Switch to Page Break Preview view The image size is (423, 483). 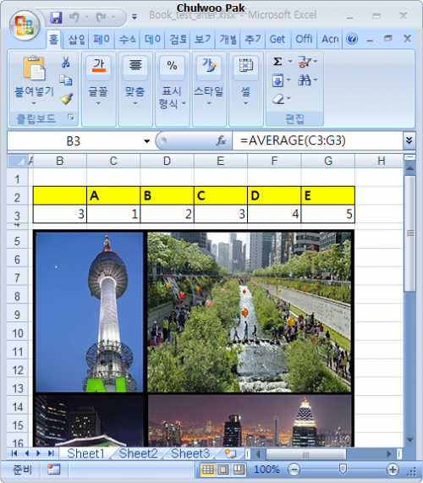click(239, 469)
